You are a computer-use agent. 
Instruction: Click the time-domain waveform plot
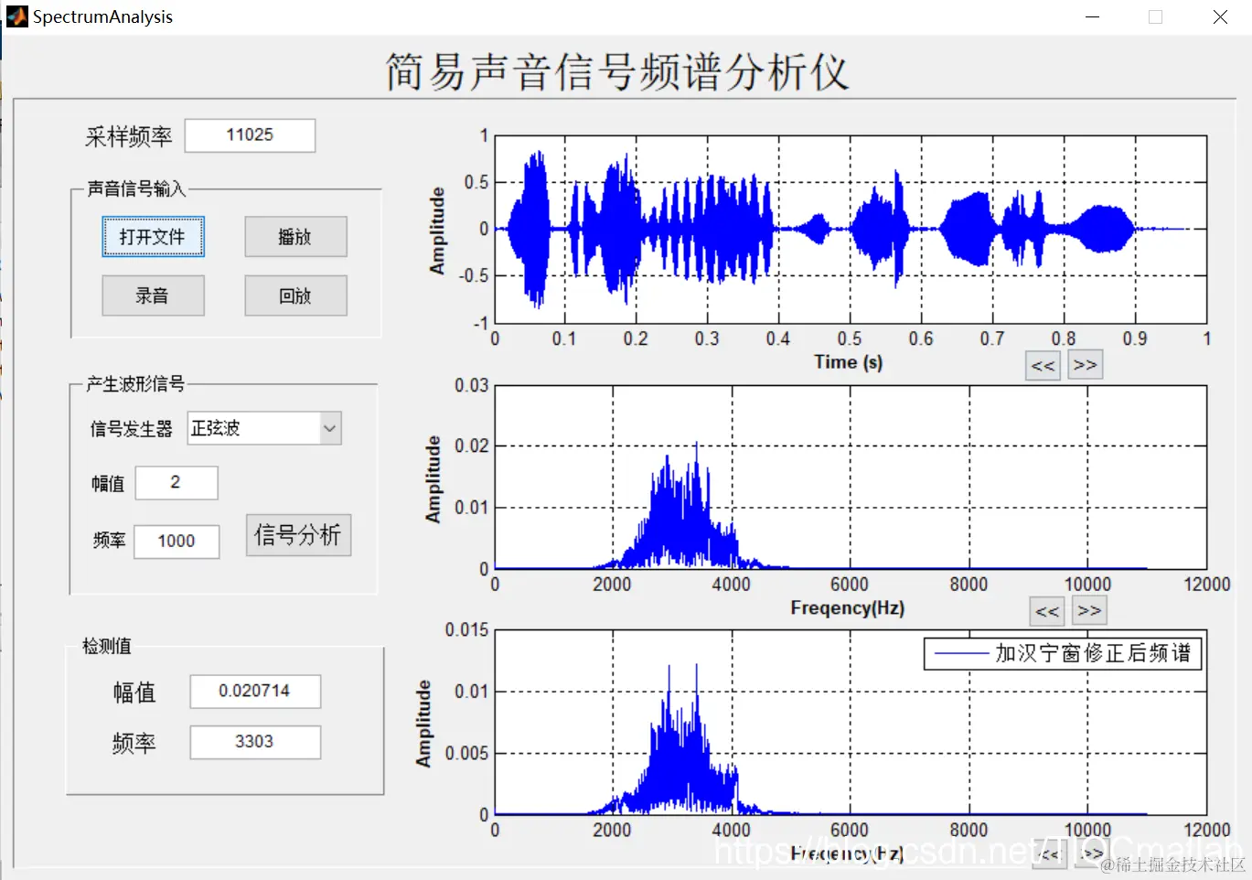pyautogui.click(x=851, y=230)
